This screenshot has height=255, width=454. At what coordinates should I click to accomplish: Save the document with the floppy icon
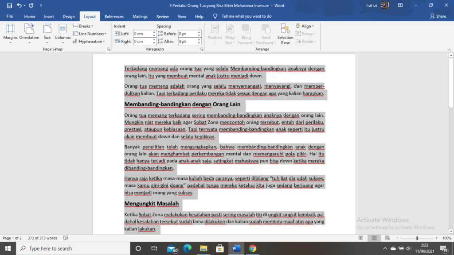click(x=9, y=5)
